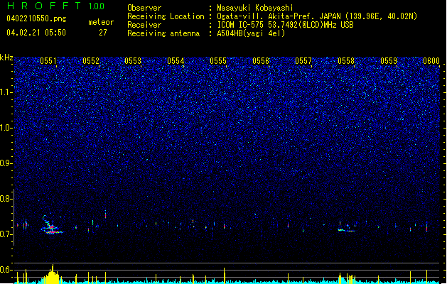Image resolution: width=447 pixels, height=284 pixels.
Task: Click the kHz axis unit label
Action: pyautogui.click(x=6, y=58)
